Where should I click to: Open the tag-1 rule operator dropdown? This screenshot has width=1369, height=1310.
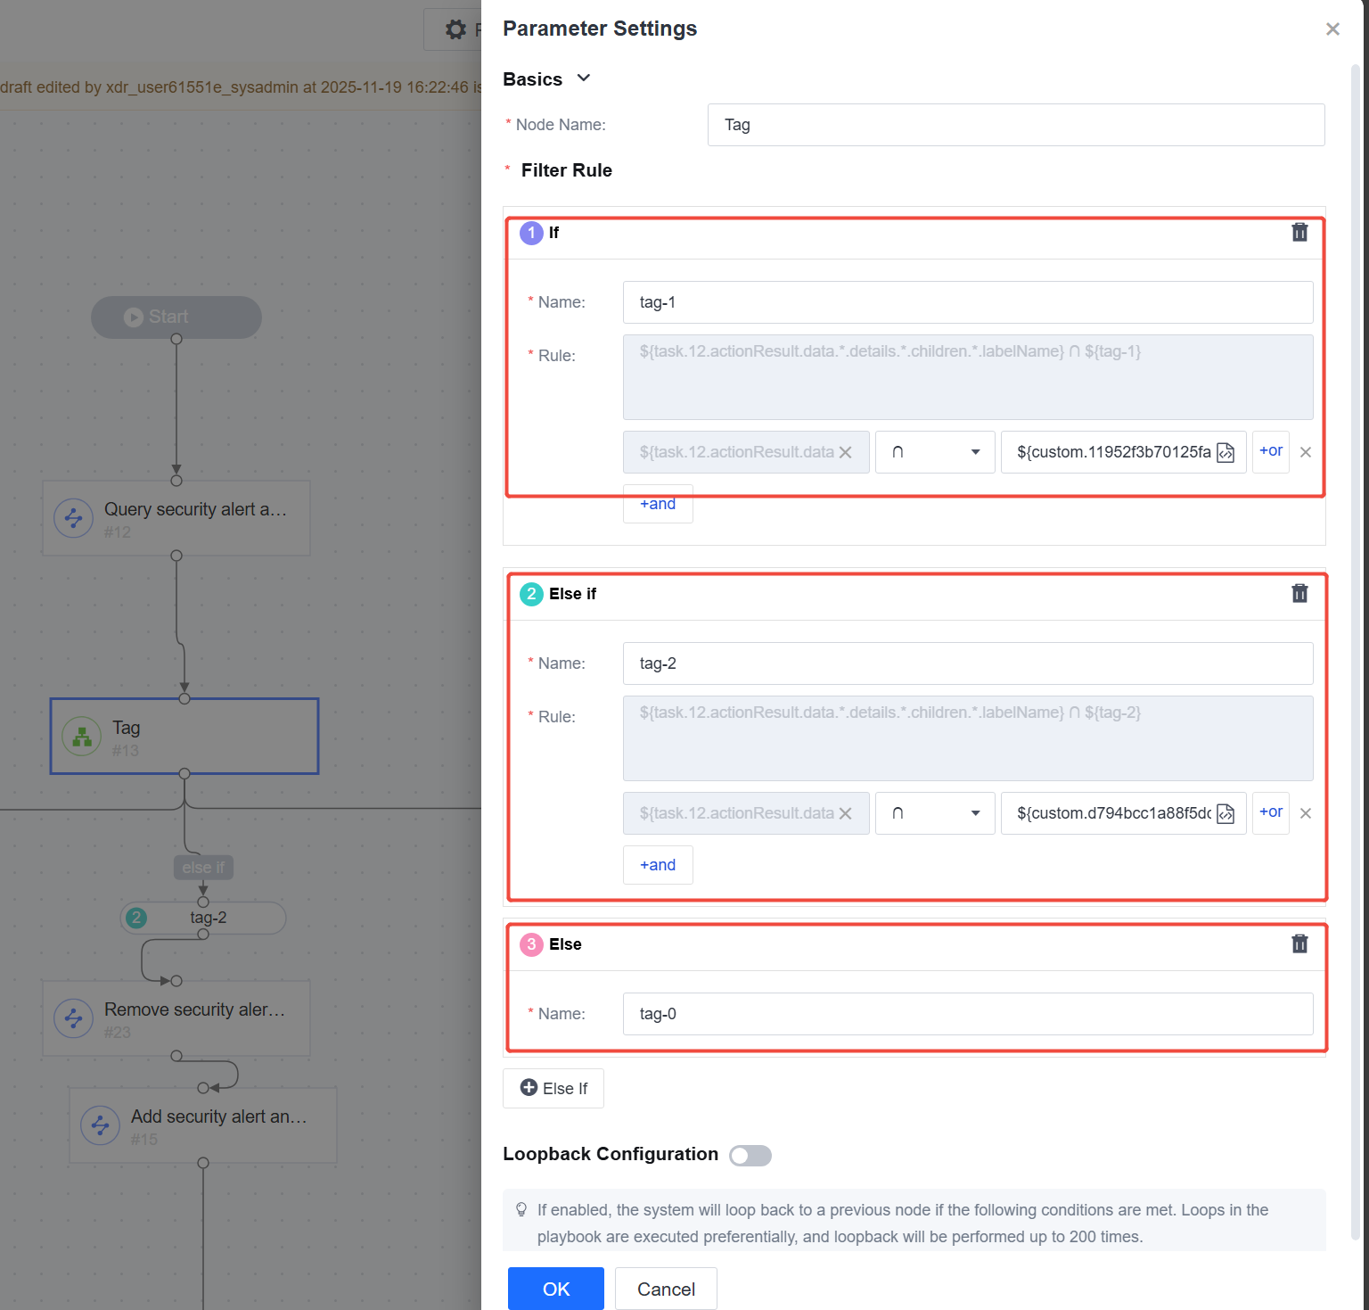pos(935,452)
